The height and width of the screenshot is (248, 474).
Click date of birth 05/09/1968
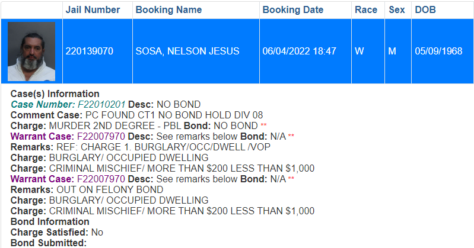tap(438, 51)
